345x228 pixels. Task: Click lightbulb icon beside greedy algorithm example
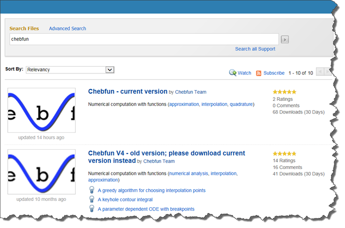point(91,190)
